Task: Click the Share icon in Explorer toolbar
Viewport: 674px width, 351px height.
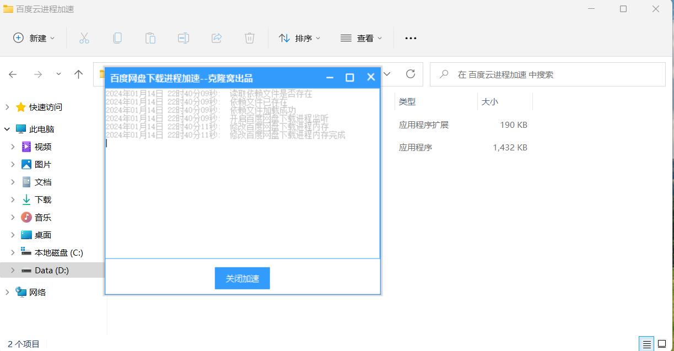Action: tap(217, 38)
